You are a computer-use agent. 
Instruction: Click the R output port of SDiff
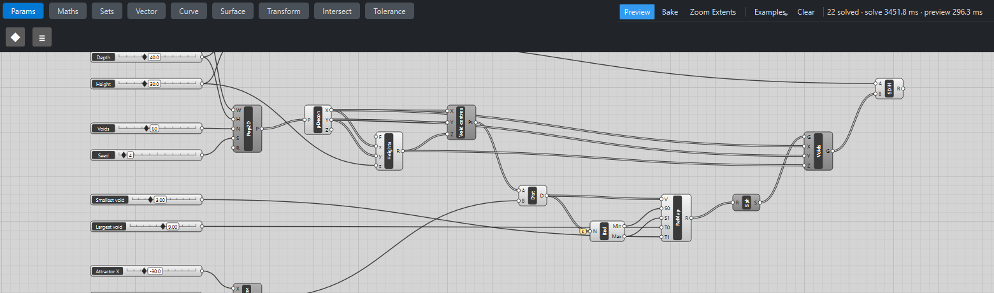(904, 89)
